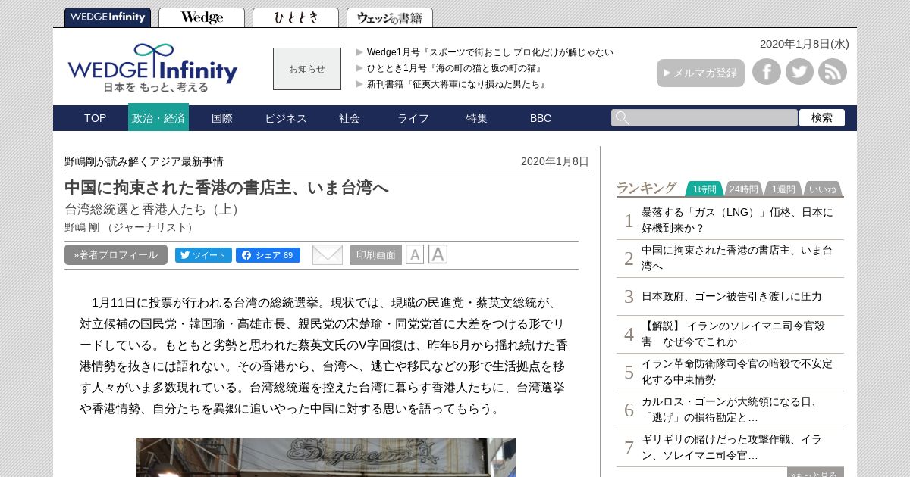Click the subtitle 台湾総統選と香港人たち（上）
Screen dimensions: 910x477
(154, 210)
